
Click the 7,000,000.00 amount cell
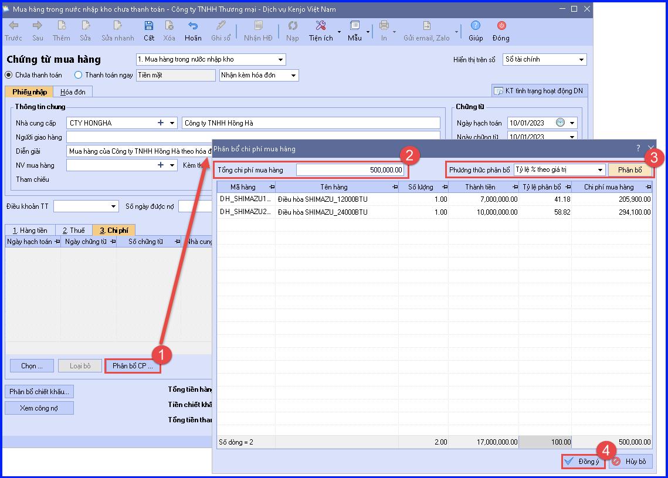coord(483,199)
